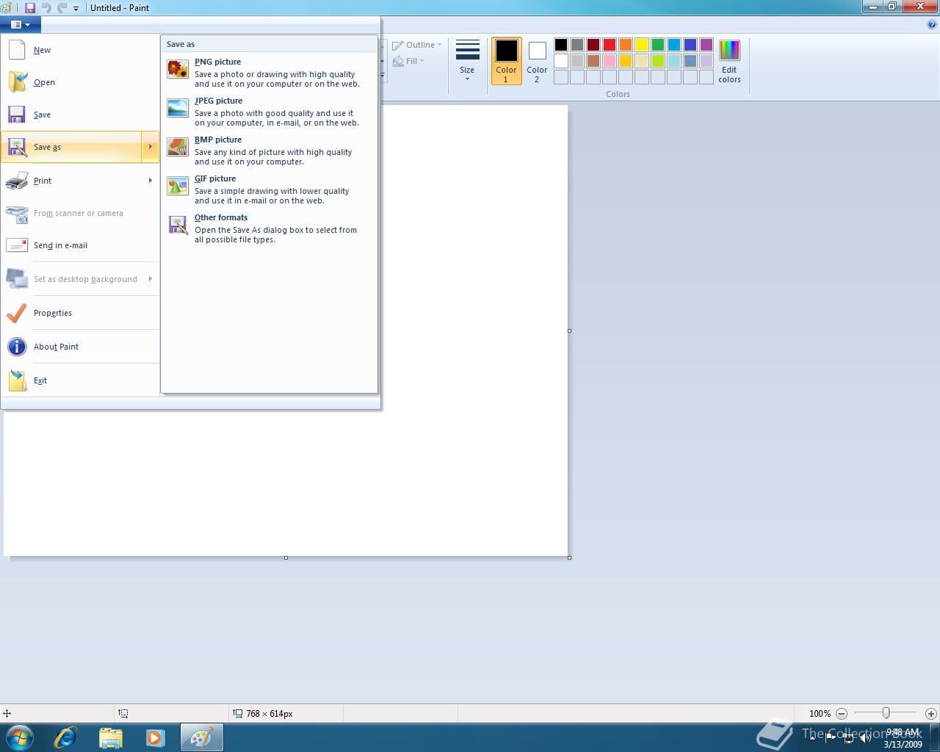Open Windows Media Player on taskbar

click(x=155, y=737)
